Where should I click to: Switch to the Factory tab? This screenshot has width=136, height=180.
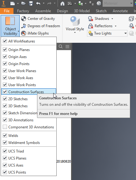point(23,11)
